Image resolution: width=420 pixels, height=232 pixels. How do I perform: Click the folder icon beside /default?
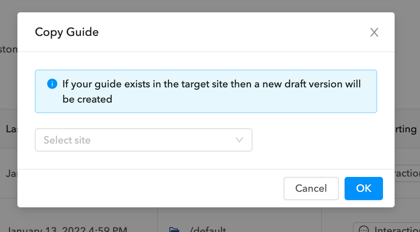pos(174,229)
